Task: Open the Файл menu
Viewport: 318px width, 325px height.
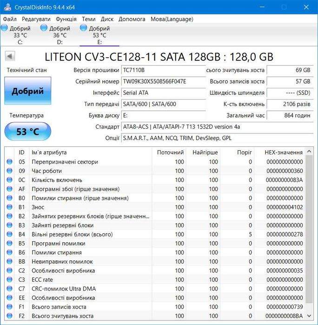Action: [10, 19]
